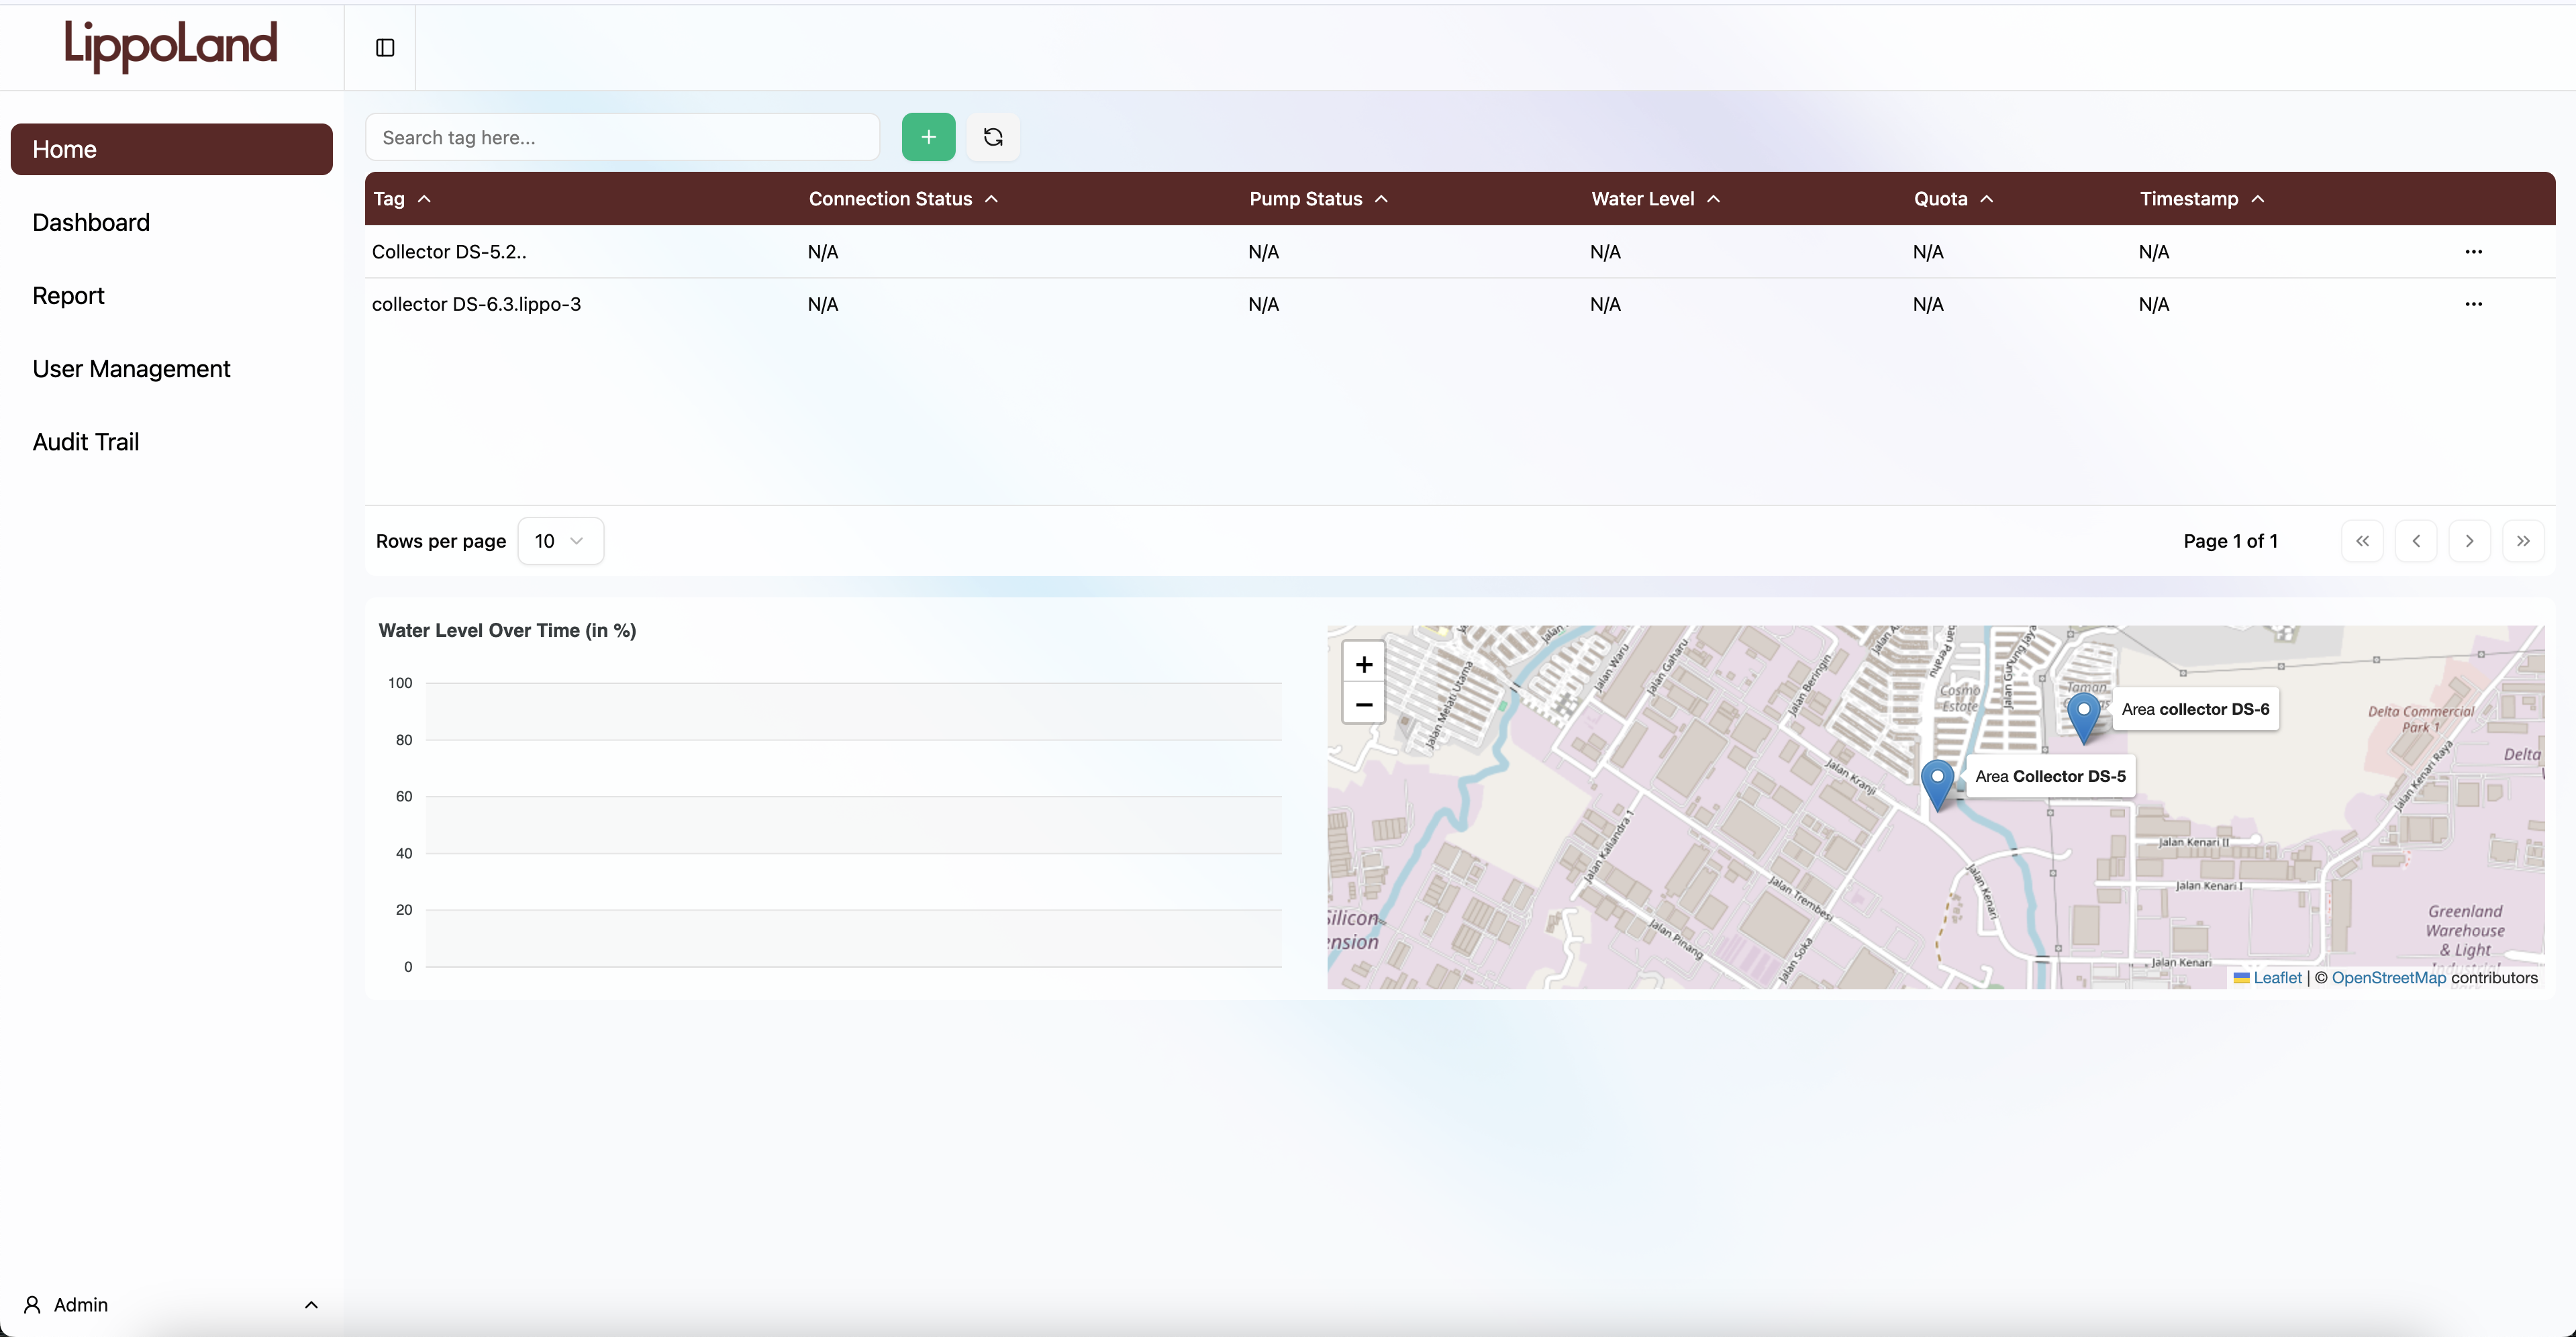Open the Rows per page dropdown
Screen dimensions: 2576x1337
click(560, 541)
